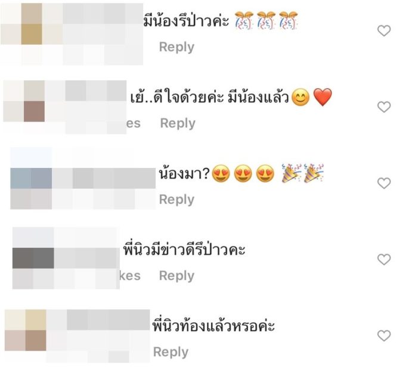
Task: Select the comment text "น้องมา?"
Action: [x=184, y=174]
